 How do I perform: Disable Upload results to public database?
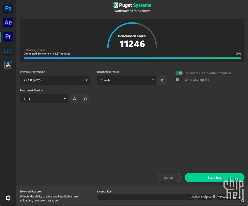pos(179,73)
